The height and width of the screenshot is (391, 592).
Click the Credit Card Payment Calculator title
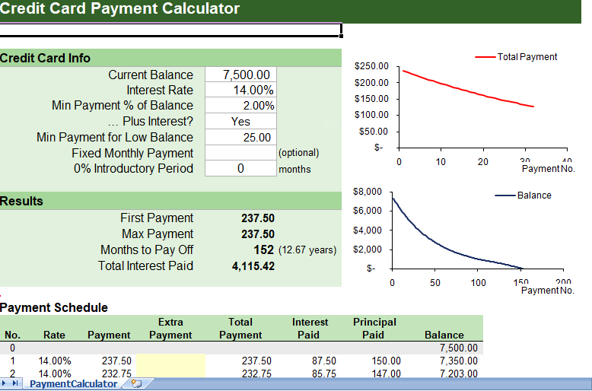(x=119, y=8)
